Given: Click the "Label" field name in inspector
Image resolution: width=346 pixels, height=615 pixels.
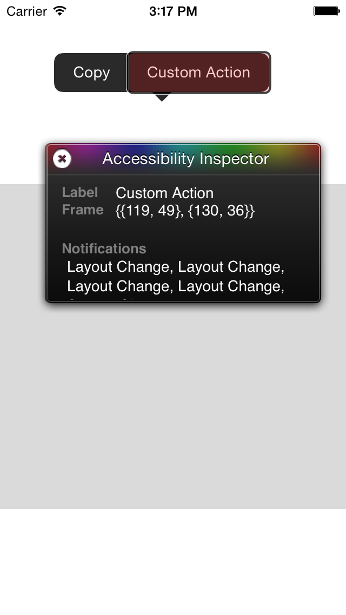Looking at the screenshot, I should pyautogui.click(x=80, y=193).
